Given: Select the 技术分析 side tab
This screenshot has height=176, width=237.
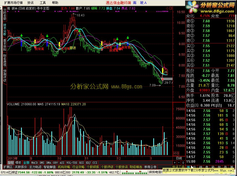Looking at the screenshot, I should (5, 29).
